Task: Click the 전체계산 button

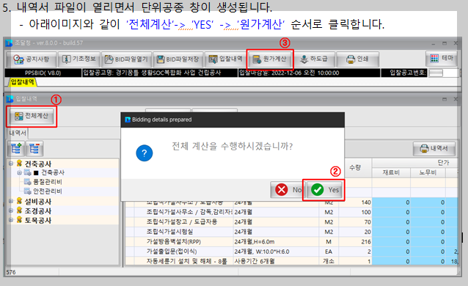Action: click(x=32, y=116)
